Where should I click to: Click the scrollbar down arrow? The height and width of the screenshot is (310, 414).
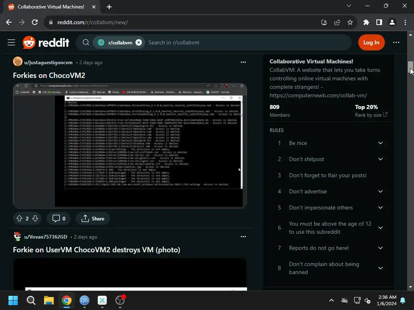pos(410,287)
